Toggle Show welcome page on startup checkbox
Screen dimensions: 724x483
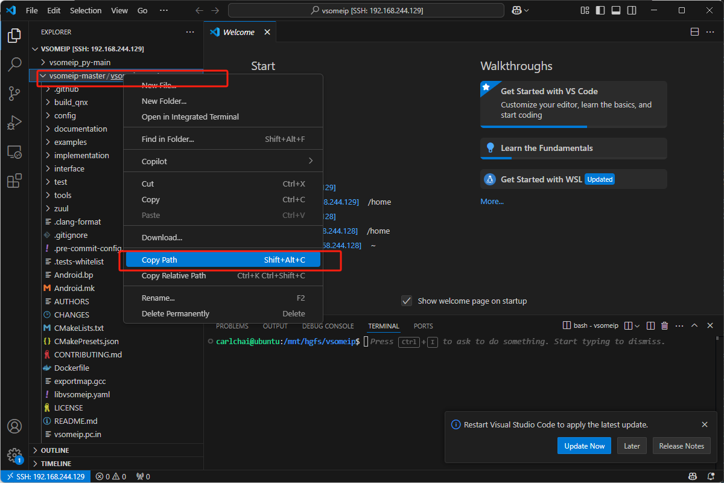[x=407, y=301]
